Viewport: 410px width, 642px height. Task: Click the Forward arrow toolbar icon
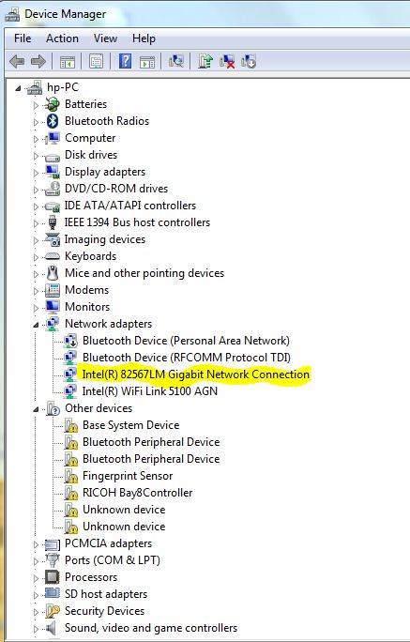tap(38, 62)
